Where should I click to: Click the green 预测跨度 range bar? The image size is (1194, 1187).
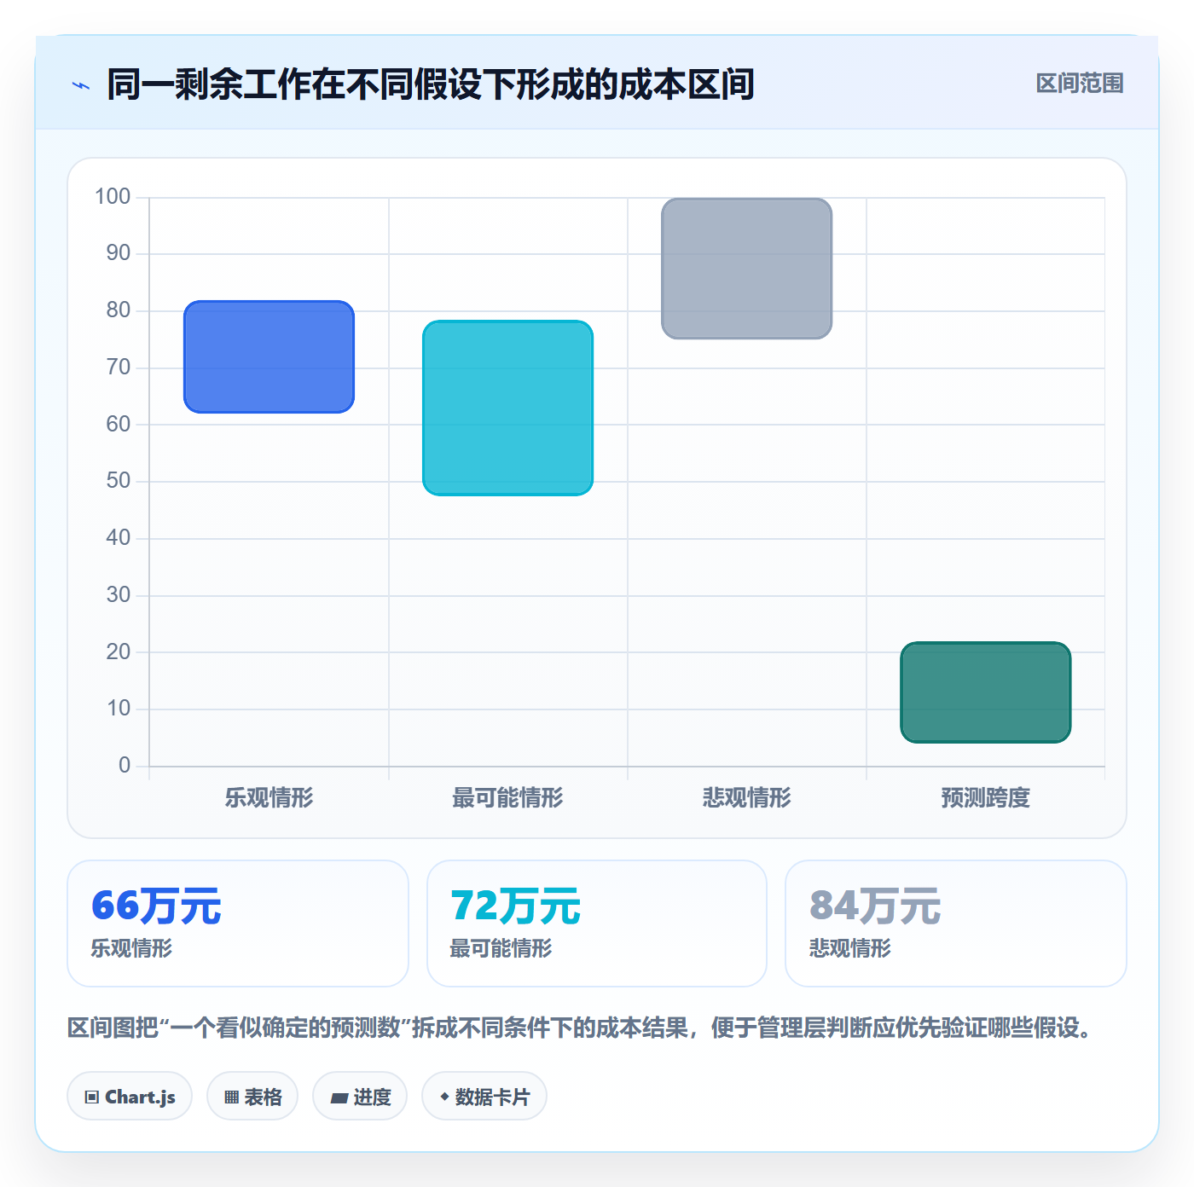[985, 692]
